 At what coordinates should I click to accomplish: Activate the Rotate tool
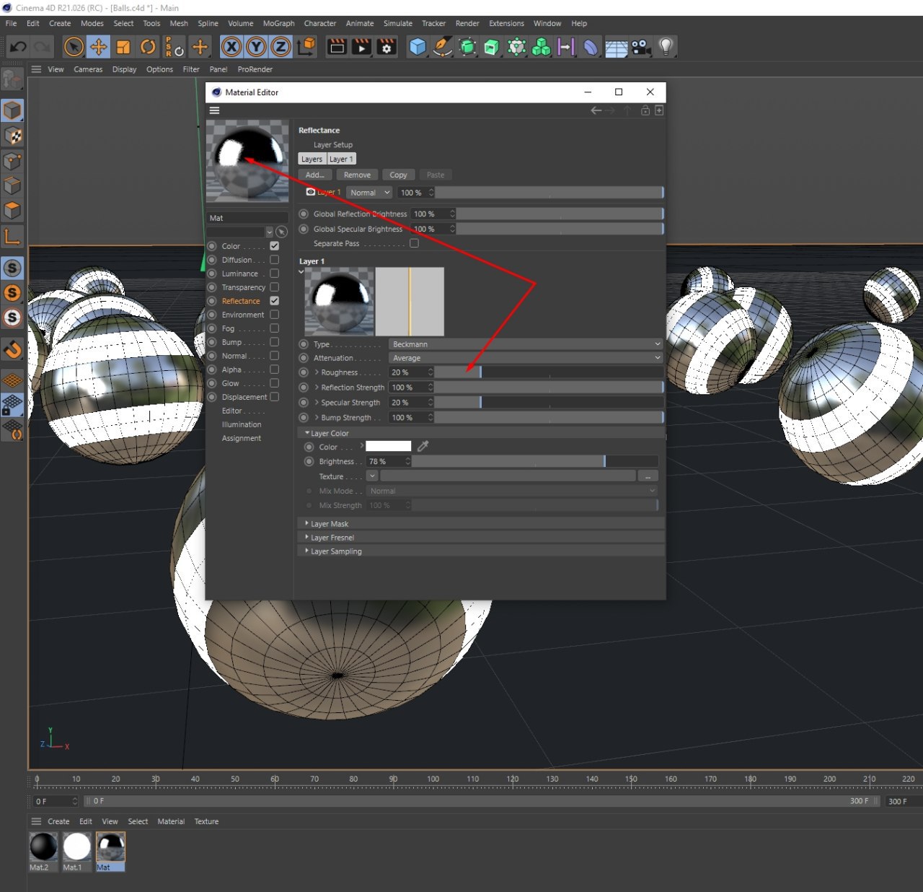148,48
